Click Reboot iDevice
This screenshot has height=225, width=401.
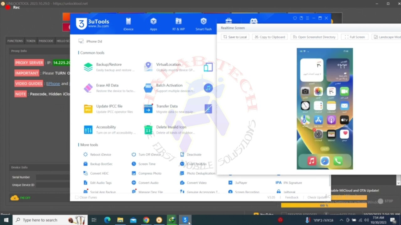coord(97,154)
